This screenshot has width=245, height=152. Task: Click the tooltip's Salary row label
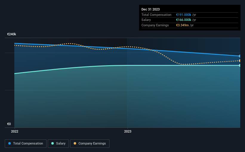click(x=146, y=20)
